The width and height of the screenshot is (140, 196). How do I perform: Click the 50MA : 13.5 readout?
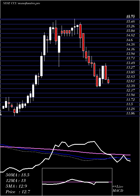click(17, 175)
